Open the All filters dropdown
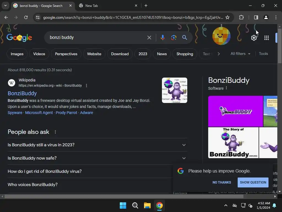 coord(240,54)
